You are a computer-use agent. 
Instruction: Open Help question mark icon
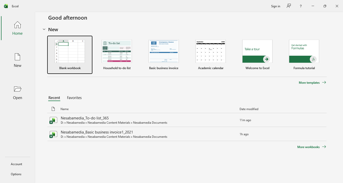[x=301, y=6]
